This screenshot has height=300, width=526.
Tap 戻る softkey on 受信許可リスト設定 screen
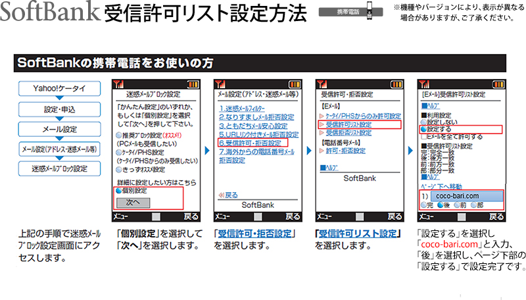pyautogui.click(x=496, y=217)
